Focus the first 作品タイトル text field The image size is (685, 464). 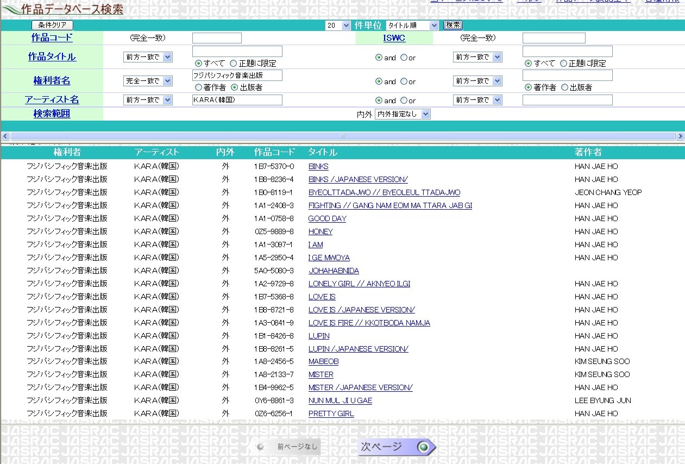[x=237, y=51]
